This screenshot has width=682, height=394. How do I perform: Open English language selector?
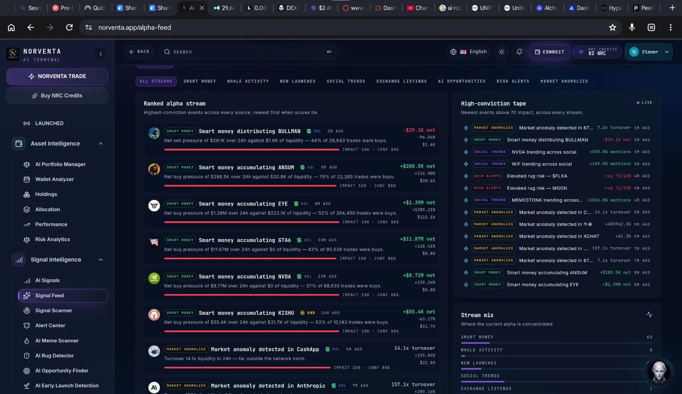tap(469, 52)
